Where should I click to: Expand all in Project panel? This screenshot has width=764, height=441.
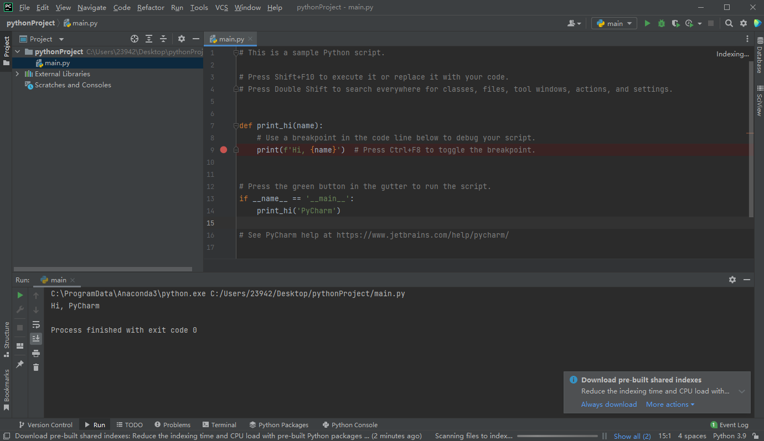pyautogui.click(x=149, y=39)
